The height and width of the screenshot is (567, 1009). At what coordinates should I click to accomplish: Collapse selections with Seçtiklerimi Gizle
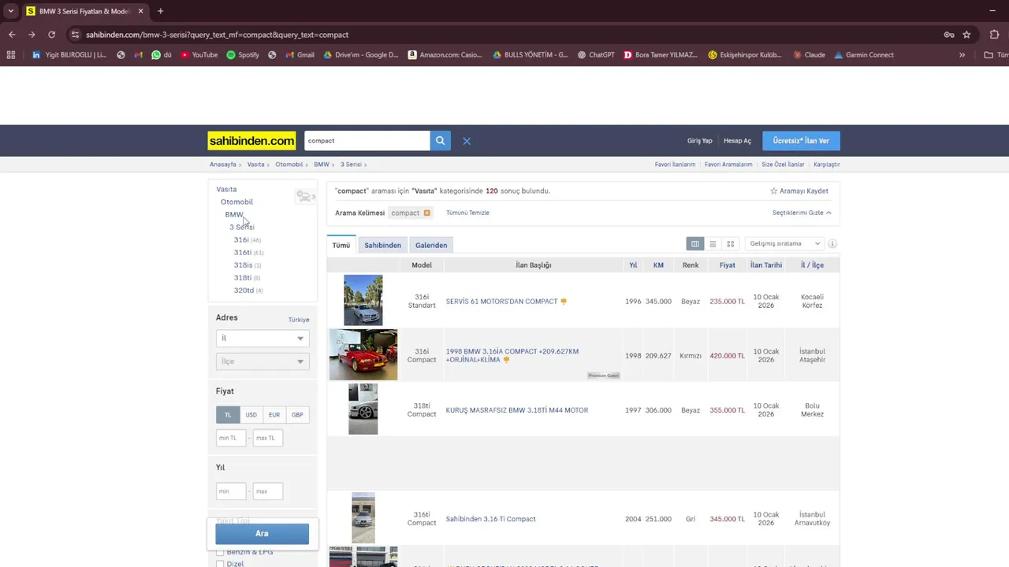click(802, 213)
